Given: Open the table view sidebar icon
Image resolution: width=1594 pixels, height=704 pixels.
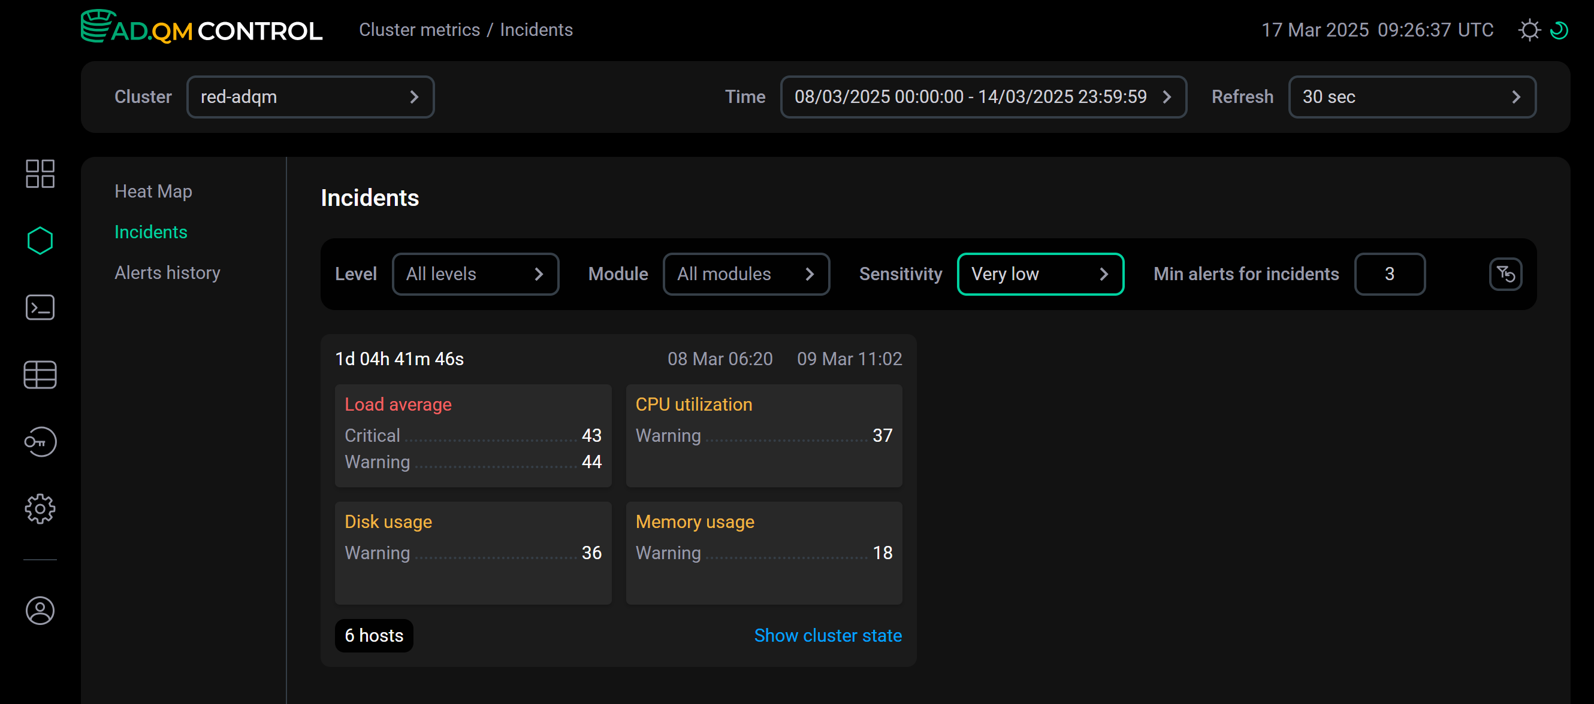Looking at the screenshot, I should click(x=40, y=375).
